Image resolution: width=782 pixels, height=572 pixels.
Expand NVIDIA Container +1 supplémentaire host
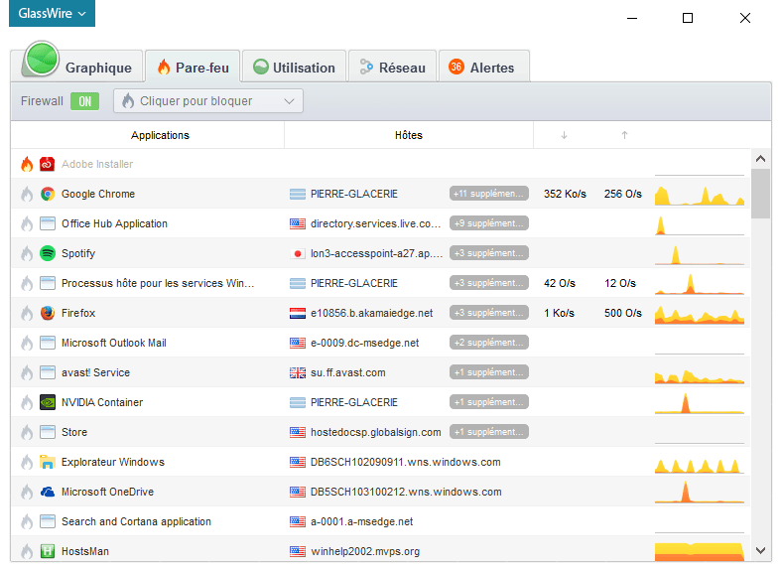[x=488, y=402]
